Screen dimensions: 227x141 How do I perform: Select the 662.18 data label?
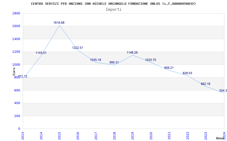coord(205,84)
